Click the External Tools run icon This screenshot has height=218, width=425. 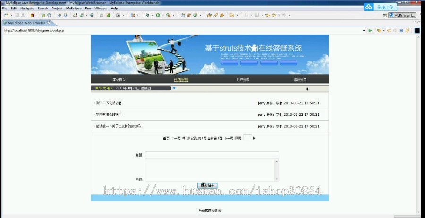tap(168, 15)
